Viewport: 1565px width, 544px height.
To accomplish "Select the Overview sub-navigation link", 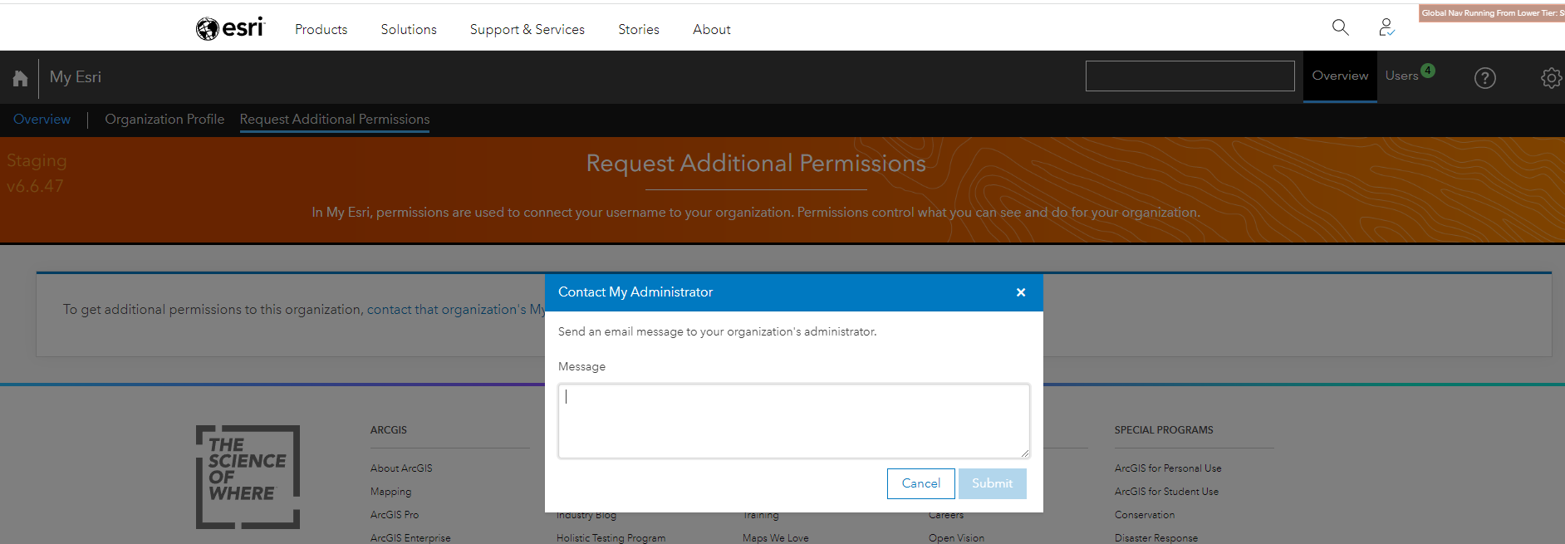I will tap(42, 120).
